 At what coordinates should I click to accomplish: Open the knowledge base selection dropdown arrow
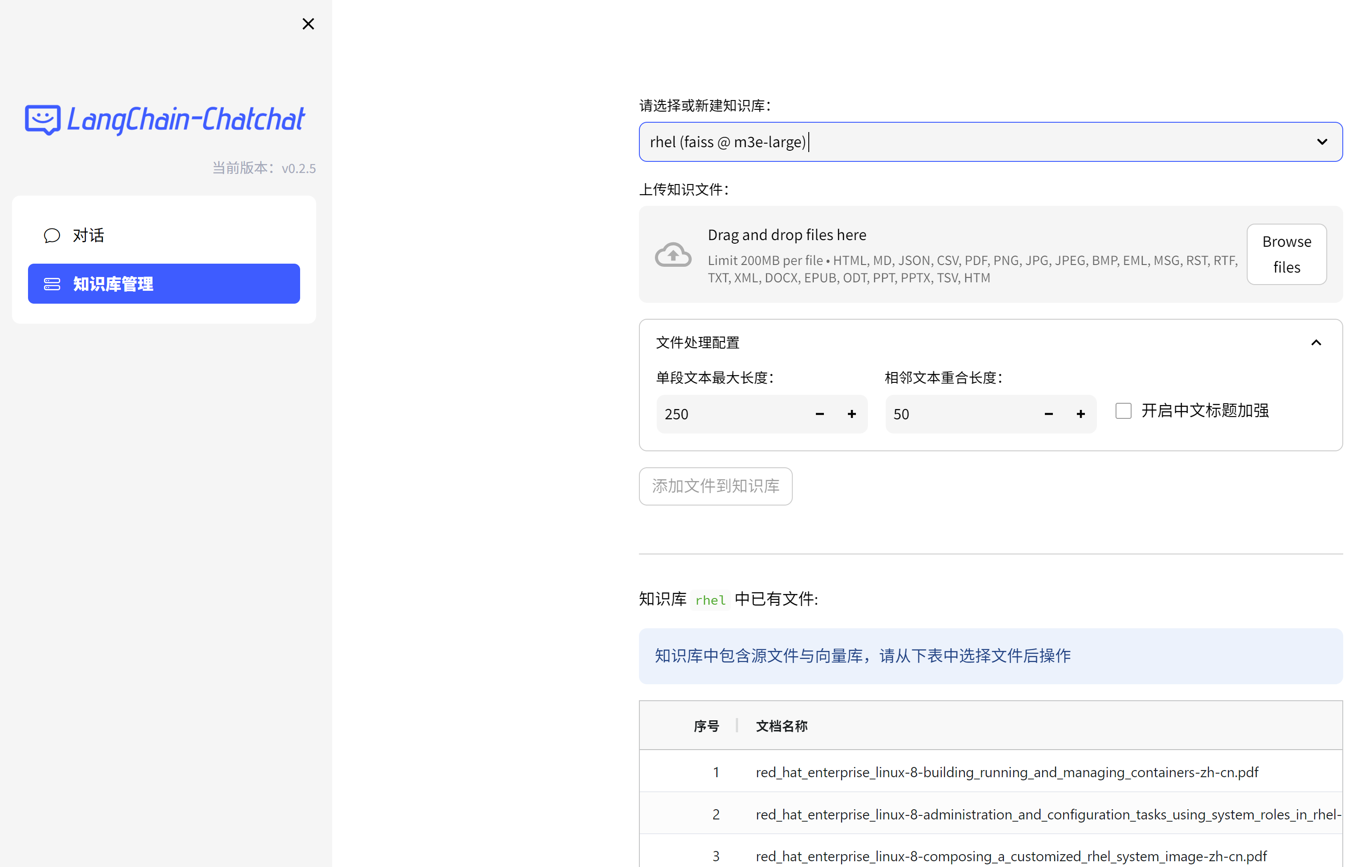point(1321,142)
